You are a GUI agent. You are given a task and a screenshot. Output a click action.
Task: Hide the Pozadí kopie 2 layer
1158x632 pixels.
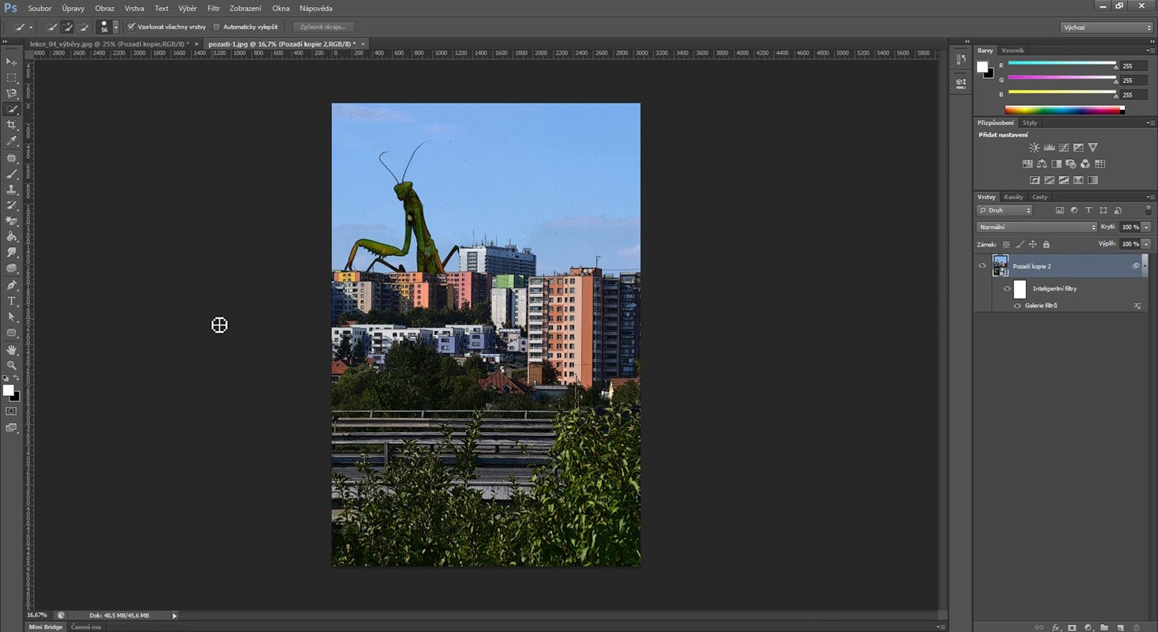pos(982,266)
